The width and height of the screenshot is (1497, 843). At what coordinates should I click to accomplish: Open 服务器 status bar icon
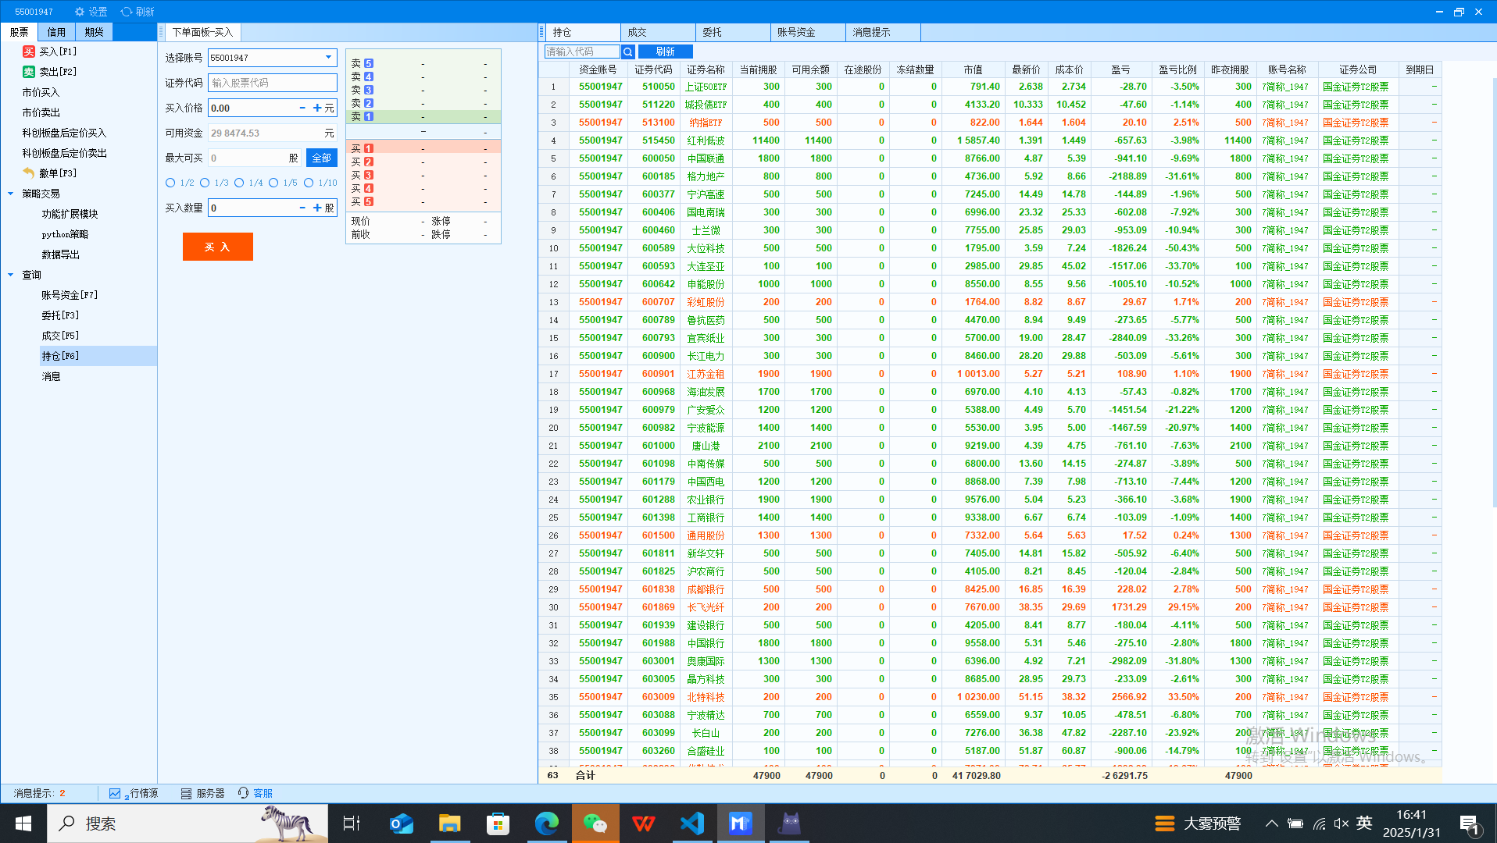(186, 793)
